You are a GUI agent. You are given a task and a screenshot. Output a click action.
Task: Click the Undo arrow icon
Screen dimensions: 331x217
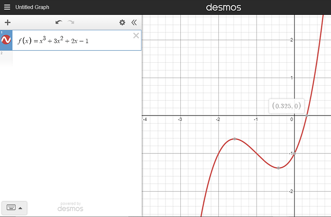pos(59,23)
